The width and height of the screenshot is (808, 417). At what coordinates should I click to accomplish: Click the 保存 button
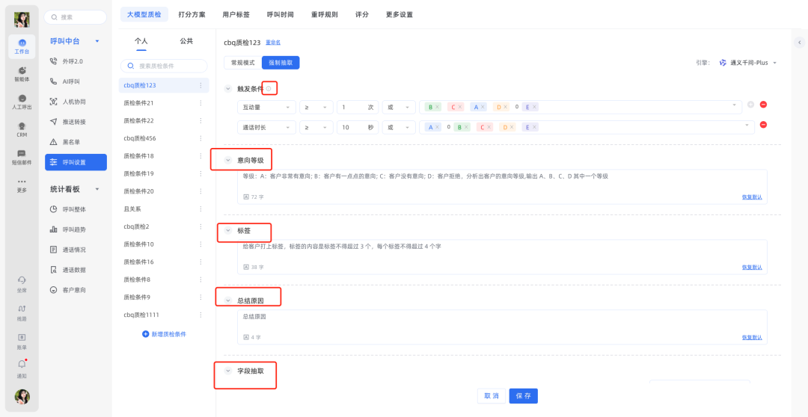coord(523,396)
